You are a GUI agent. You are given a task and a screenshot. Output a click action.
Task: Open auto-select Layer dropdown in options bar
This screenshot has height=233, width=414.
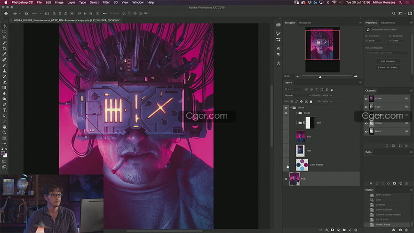36,13
